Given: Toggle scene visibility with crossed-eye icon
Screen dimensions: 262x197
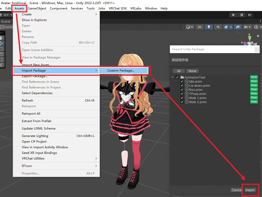Looking at the screenshot, I should pyautogui.click(x=238, y=27).
